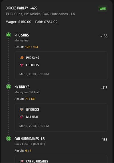Viewport: 114px width, 163px height.
Task: Click the Carolina Hurricanes team logo
Action: 22,161
